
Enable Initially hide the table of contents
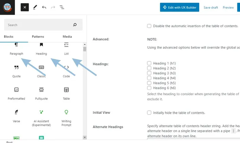pyautogui.click(x=149, y=113)
